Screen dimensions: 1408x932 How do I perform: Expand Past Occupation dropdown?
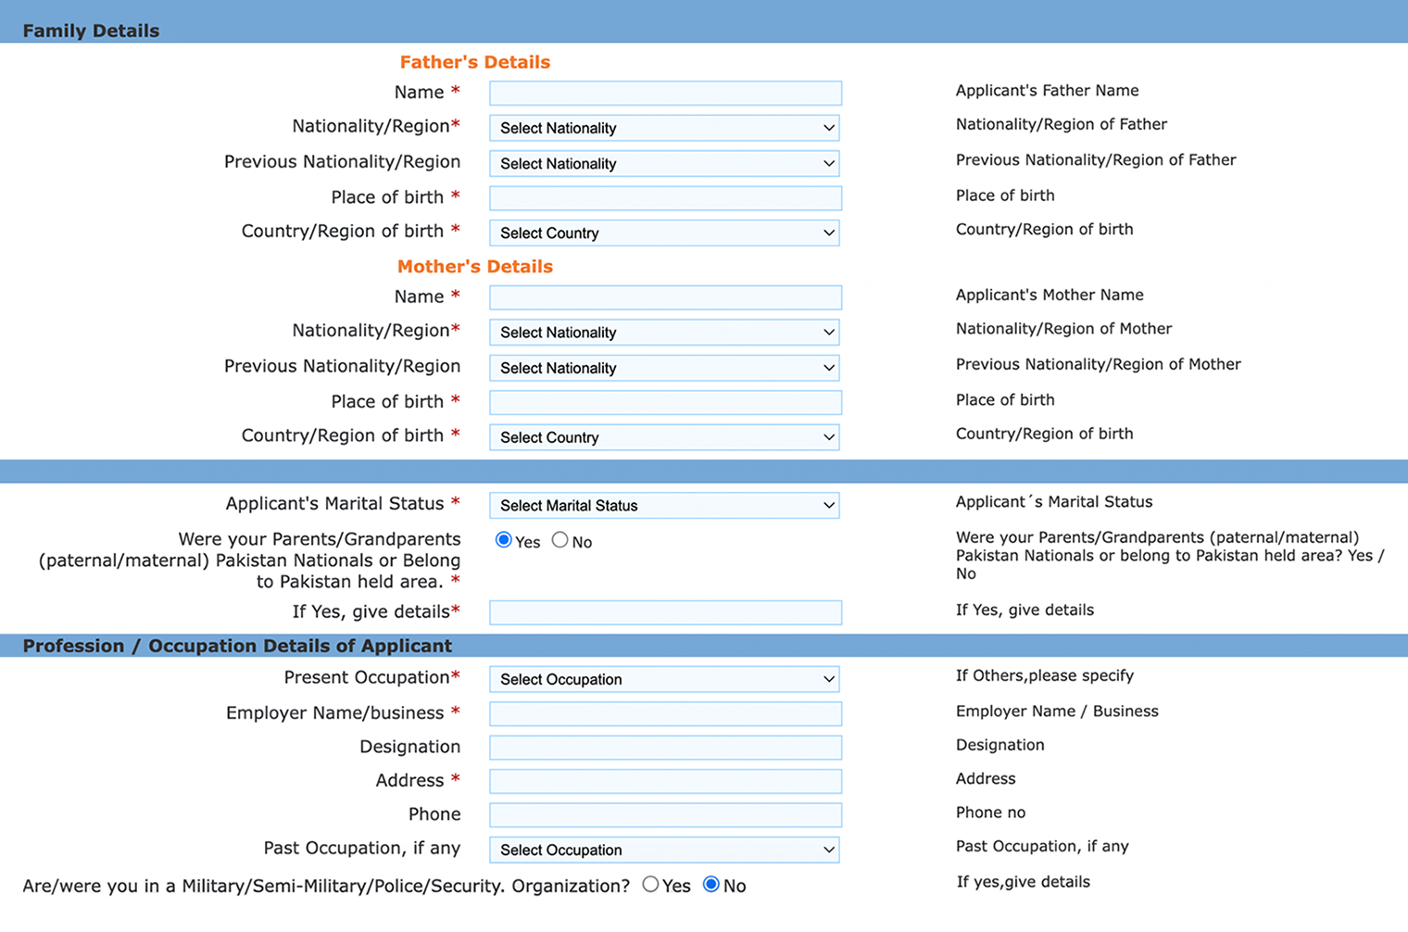point(664,850)
